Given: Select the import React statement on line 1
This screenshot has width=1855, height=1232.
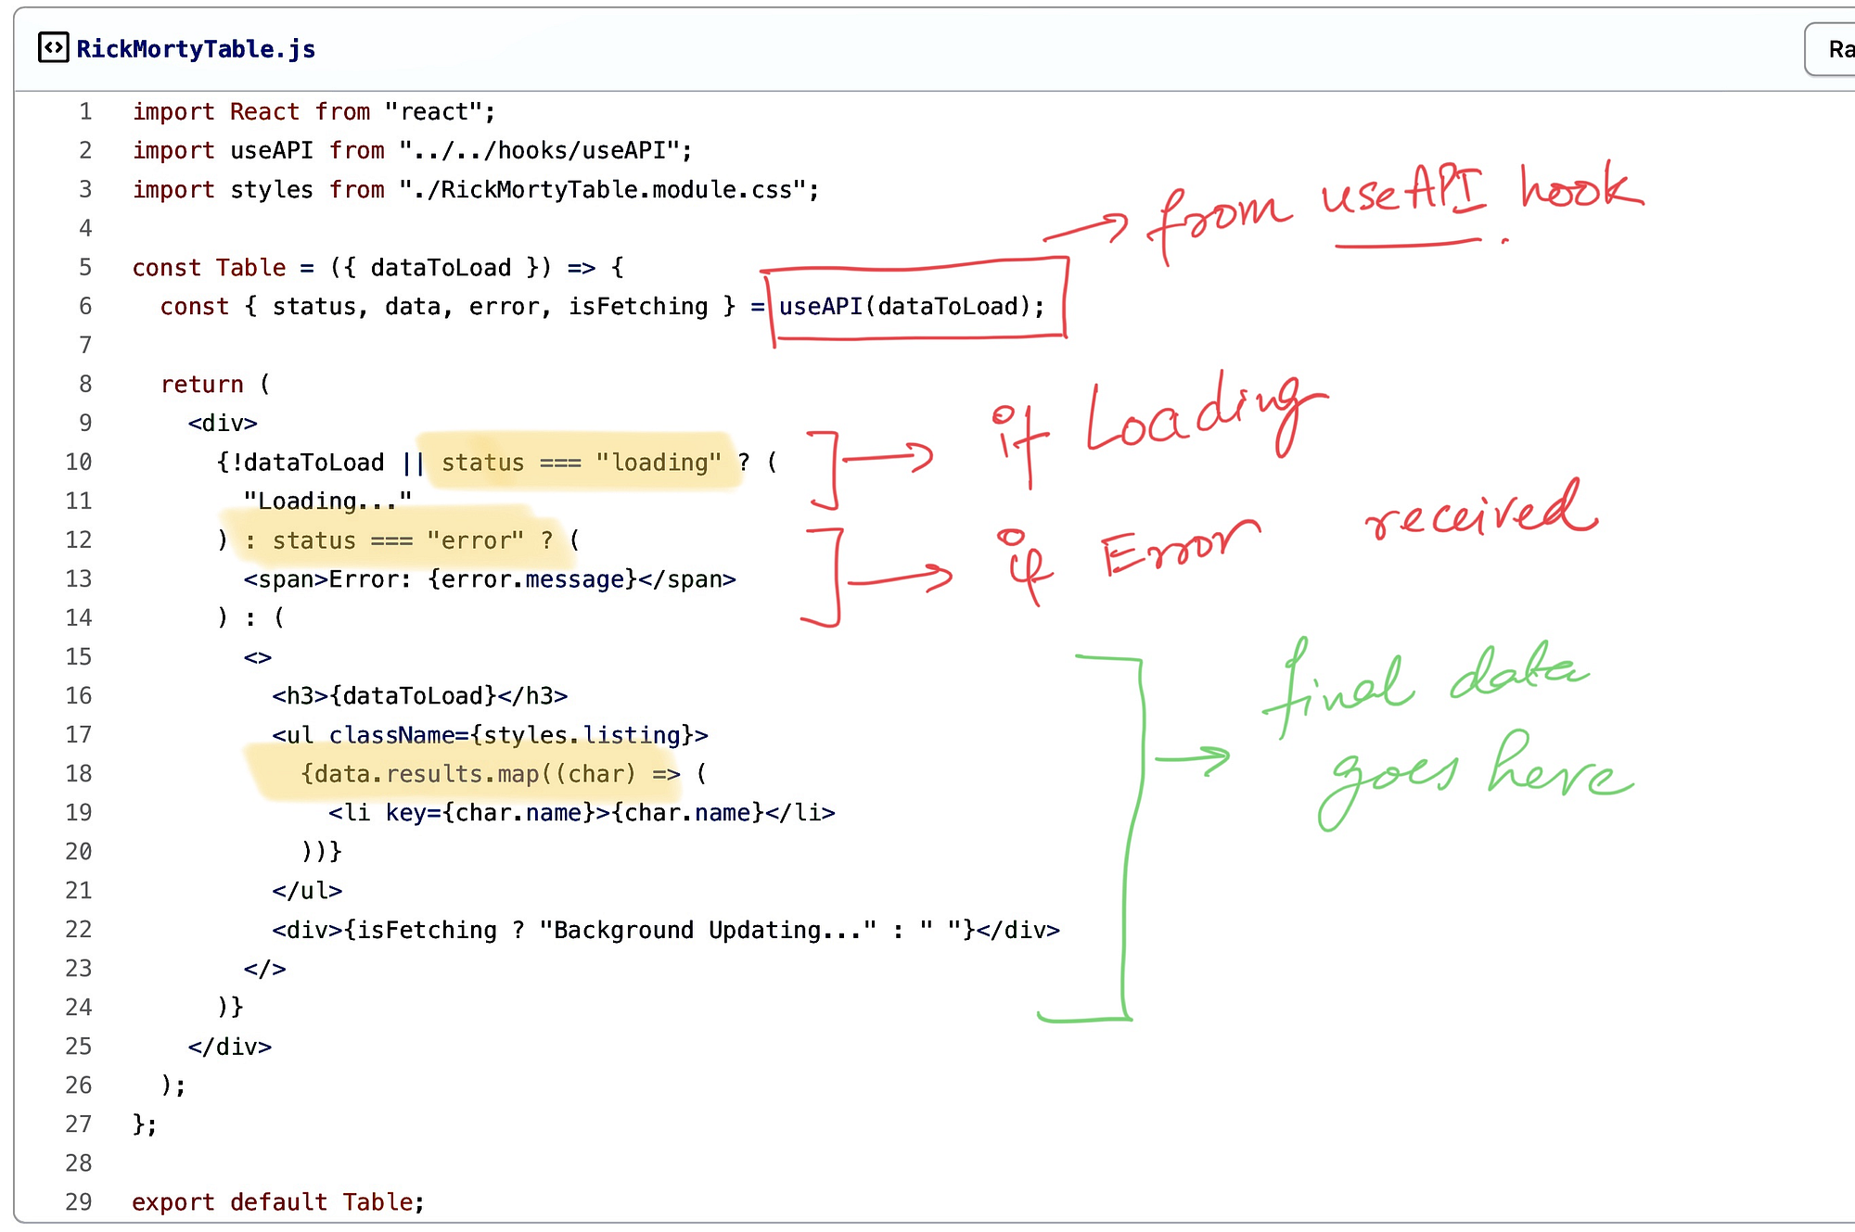Looking at the screenshot, I should coord(314,111).
